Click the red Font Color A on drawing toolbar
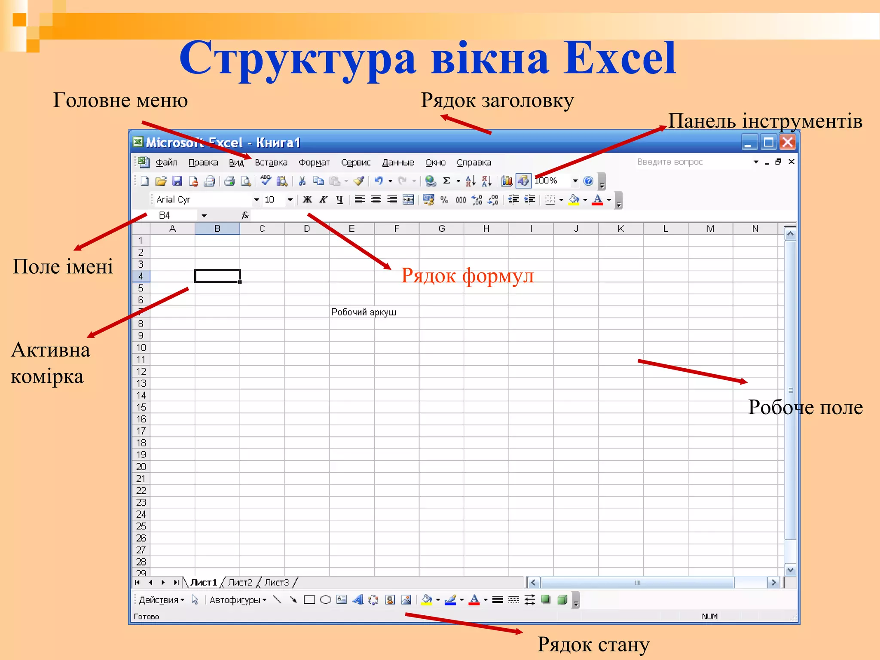Screen dimensions: 880x660 click(474, 600)
